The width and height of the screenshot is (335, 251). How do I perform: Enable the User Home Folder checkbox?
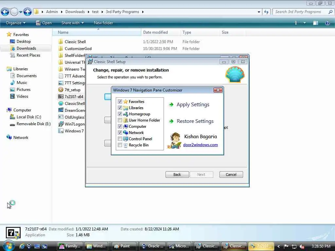click(x=120, y=120)
